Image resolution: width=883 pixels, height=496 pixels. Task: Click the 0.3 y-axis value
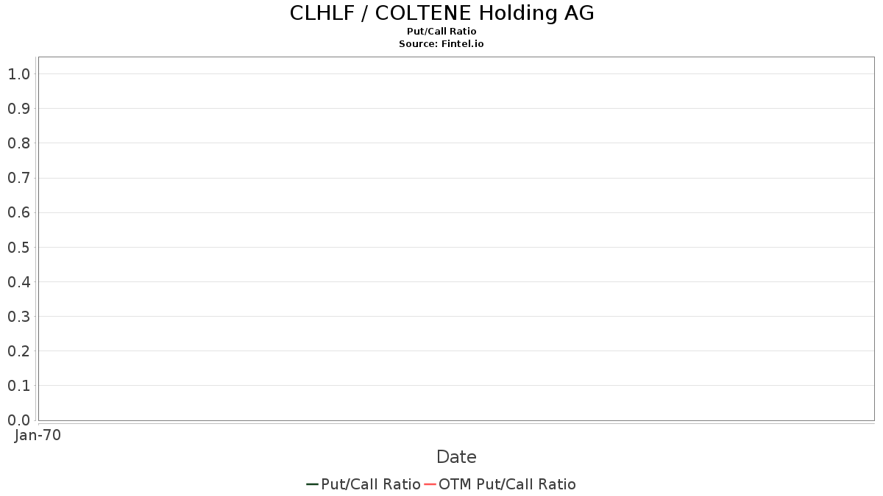click(18, 317)
